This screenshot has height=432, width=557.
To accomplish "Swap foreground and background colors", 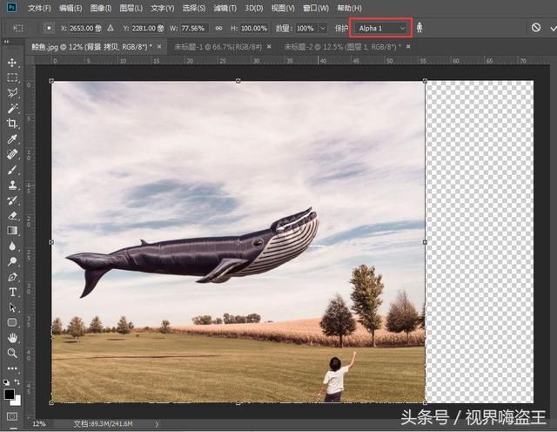I will coord(19,383).
